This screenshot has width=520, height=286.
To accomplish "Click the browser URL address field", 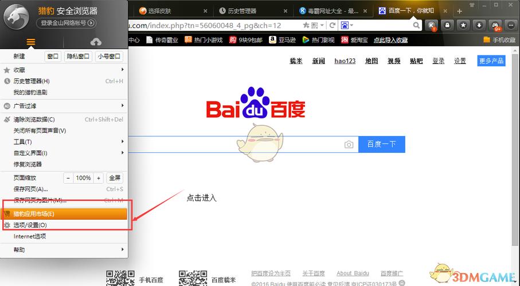I will coord(214,25).
